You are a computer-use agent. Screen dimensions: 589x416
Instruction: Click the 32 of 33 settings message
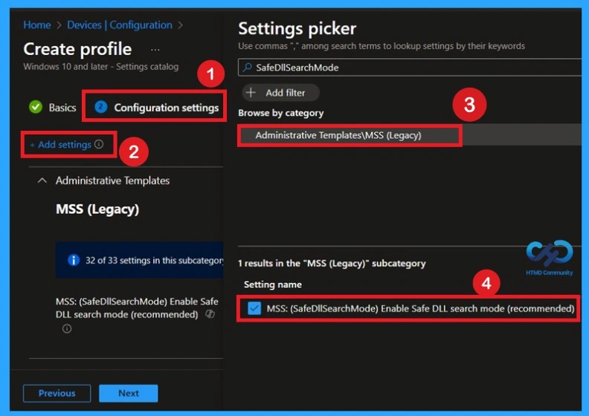click(x=154, y=260)
